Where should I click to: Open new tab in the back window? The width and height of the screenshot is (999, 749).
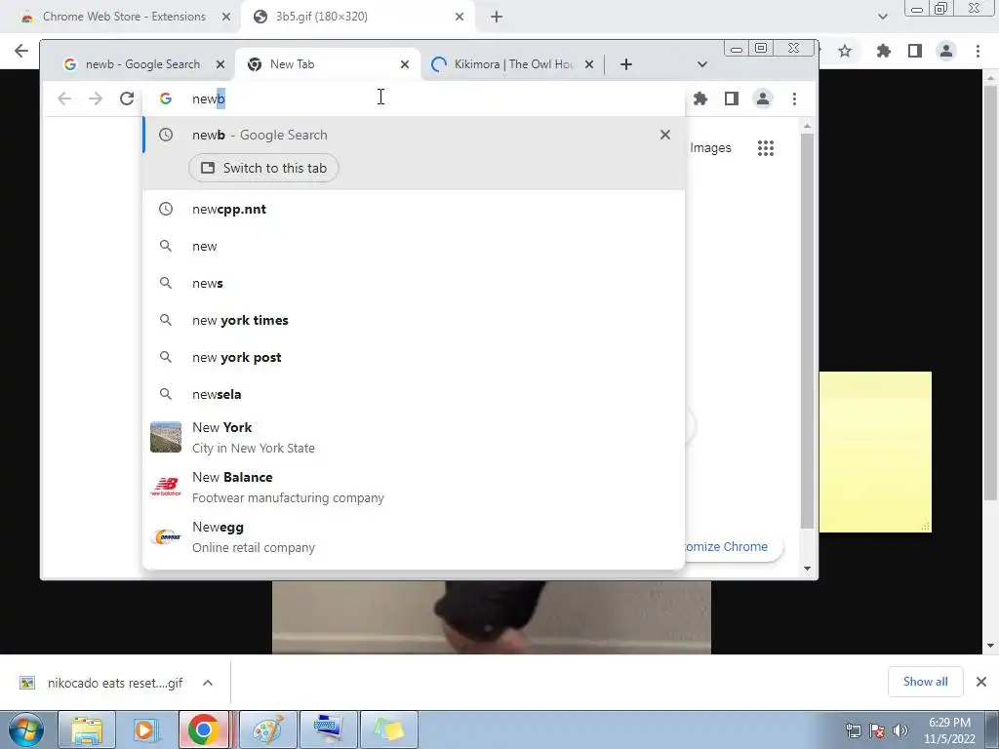point(497,17)
